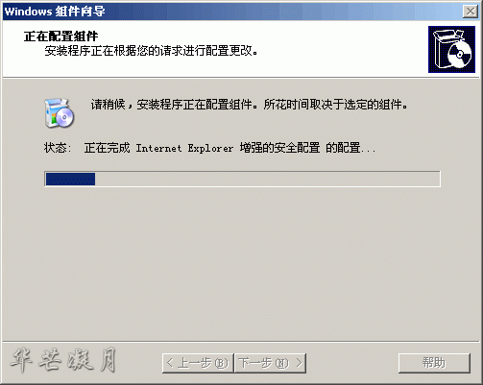Image resolution: width=483 pixels, height=385 pixels.
Task: Click the colorful setup box disc icon
Action: tap(60, 113)
